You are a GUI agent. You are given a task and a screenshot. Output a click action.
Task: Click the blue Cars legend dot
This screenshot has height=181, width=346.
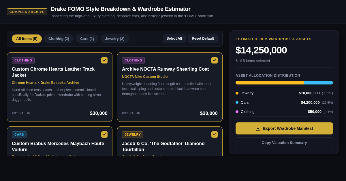pos(237,102)
